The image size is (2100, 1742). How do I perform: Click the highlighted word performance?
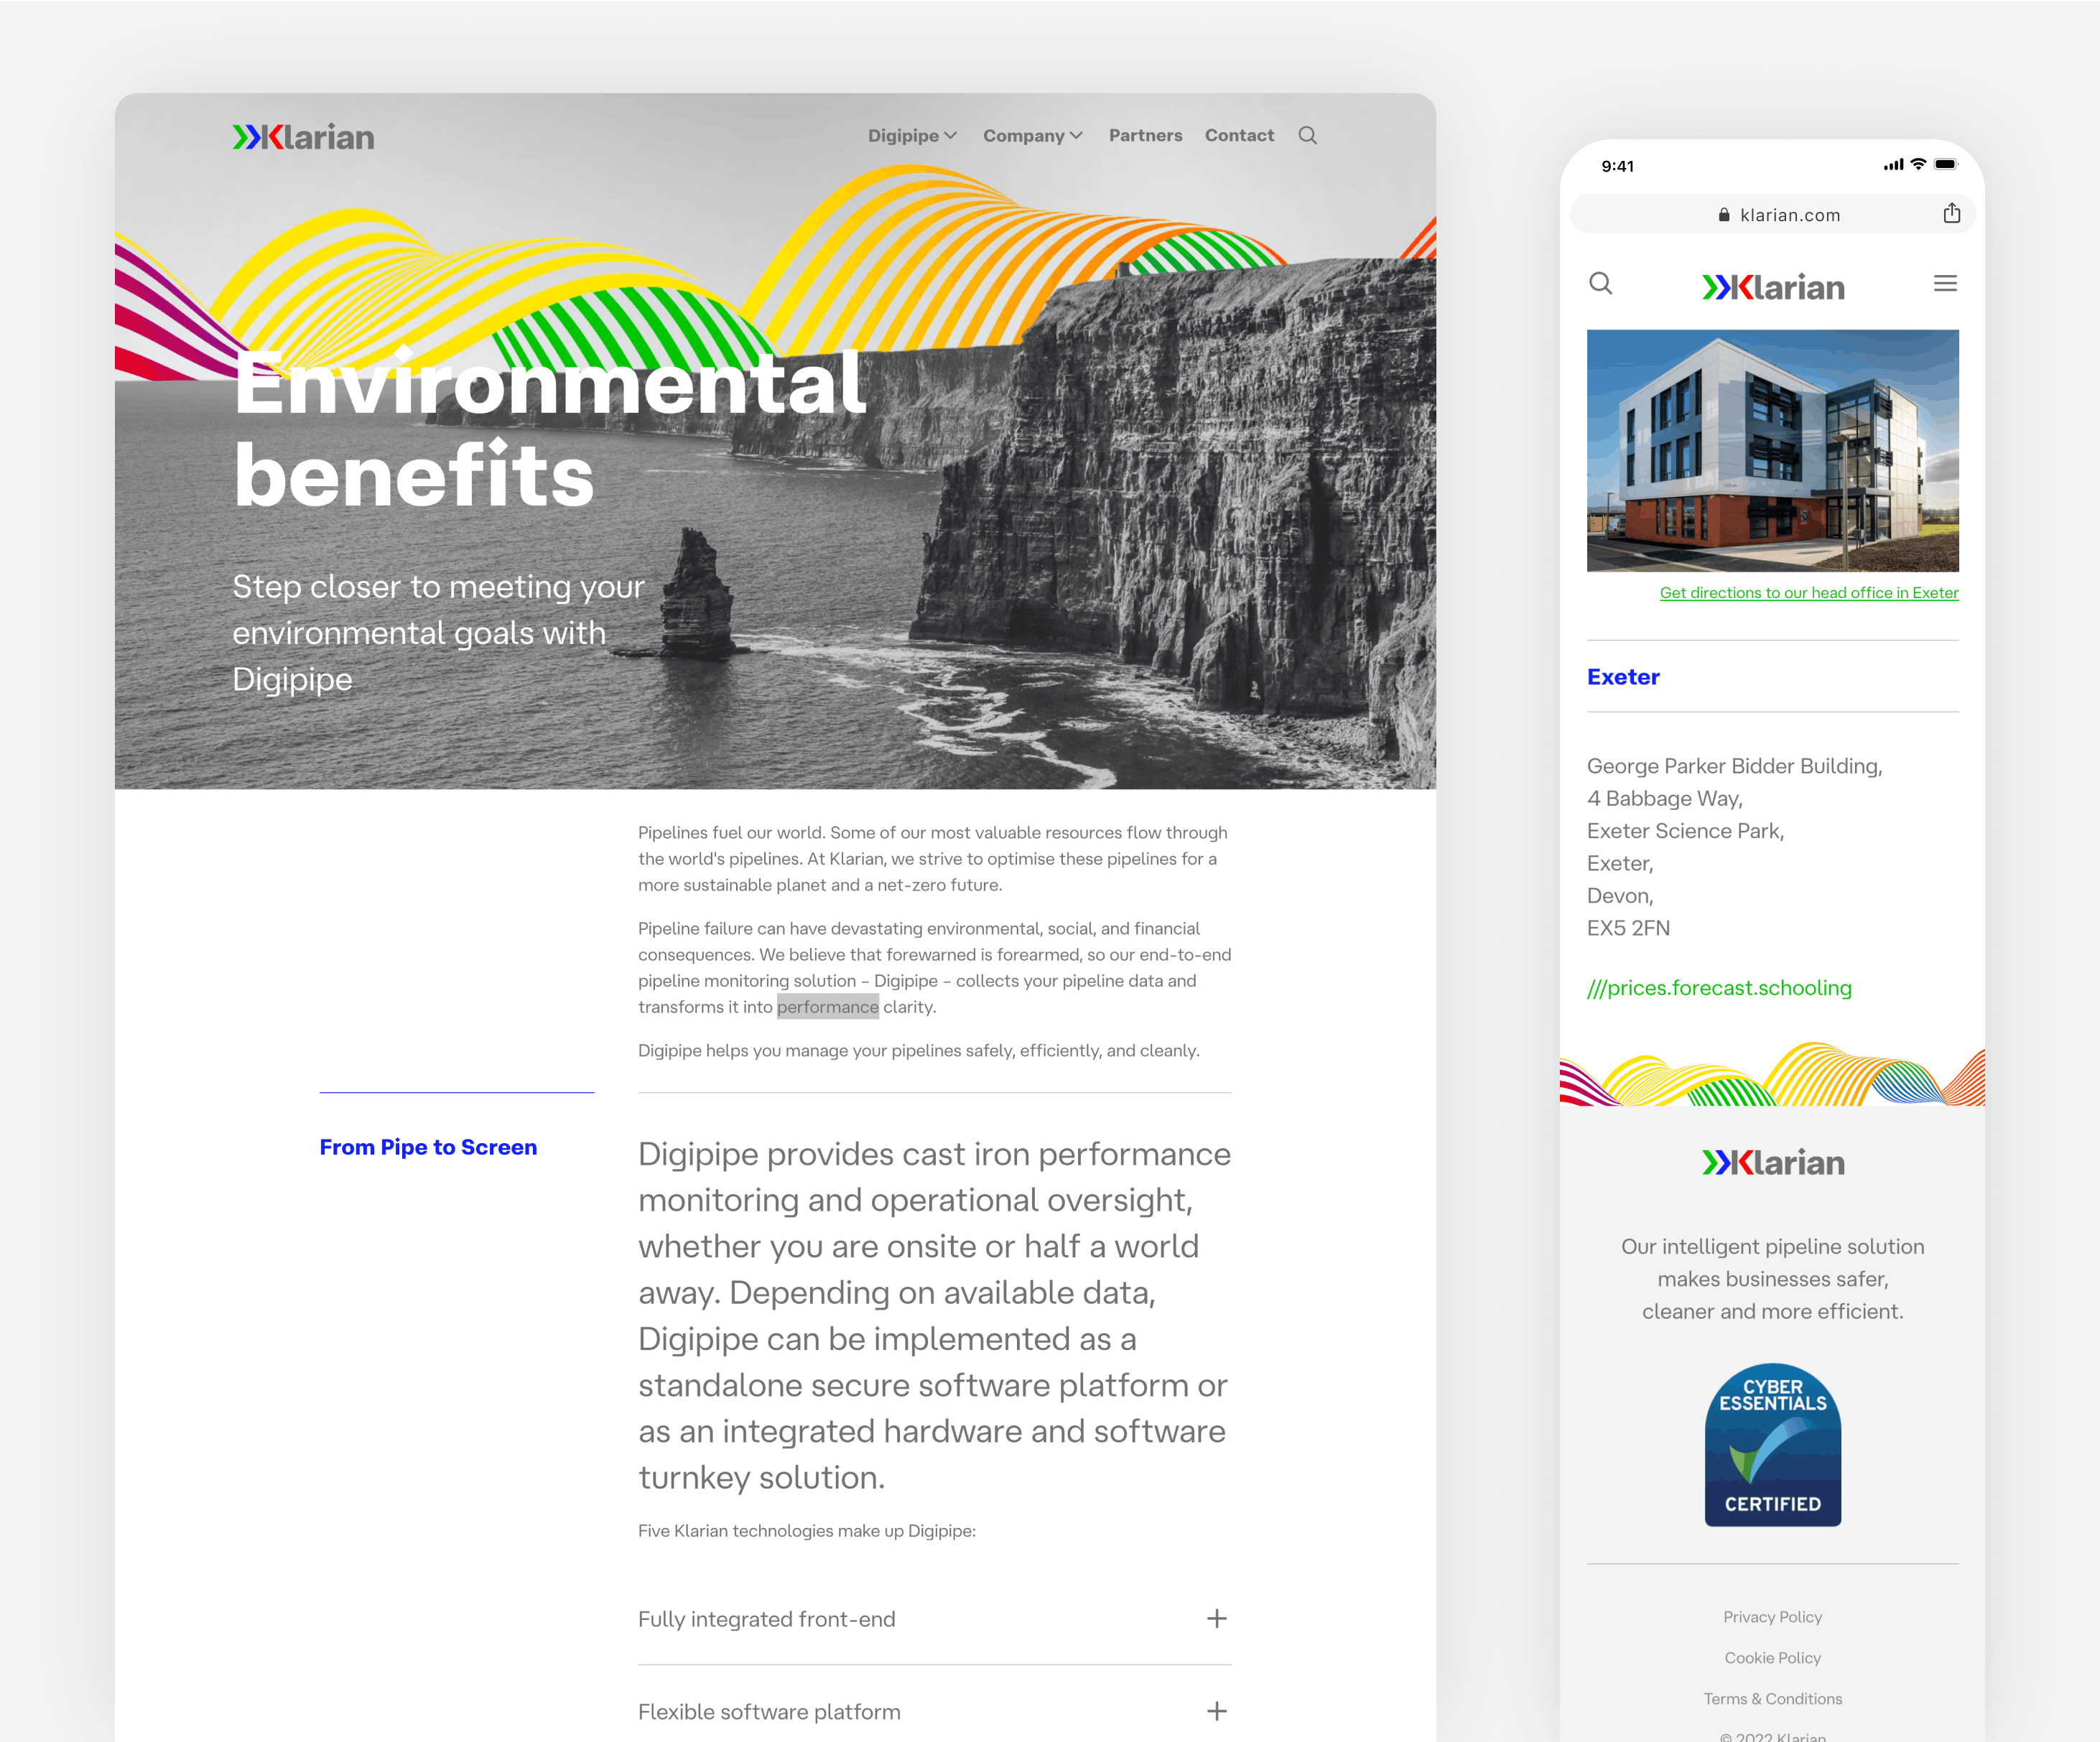[x=828, y=1007]
